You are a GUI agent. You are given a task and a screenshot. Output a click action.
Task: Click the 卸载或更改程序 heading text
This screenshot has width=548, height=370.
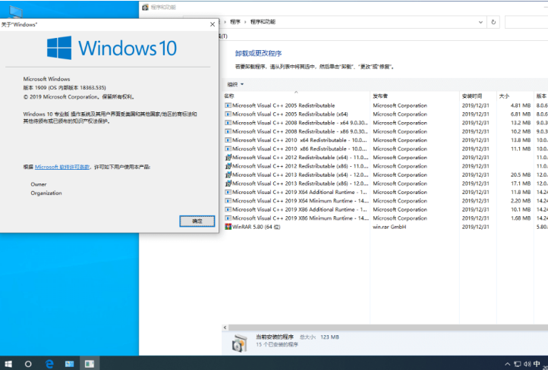(x=258, y=53)
